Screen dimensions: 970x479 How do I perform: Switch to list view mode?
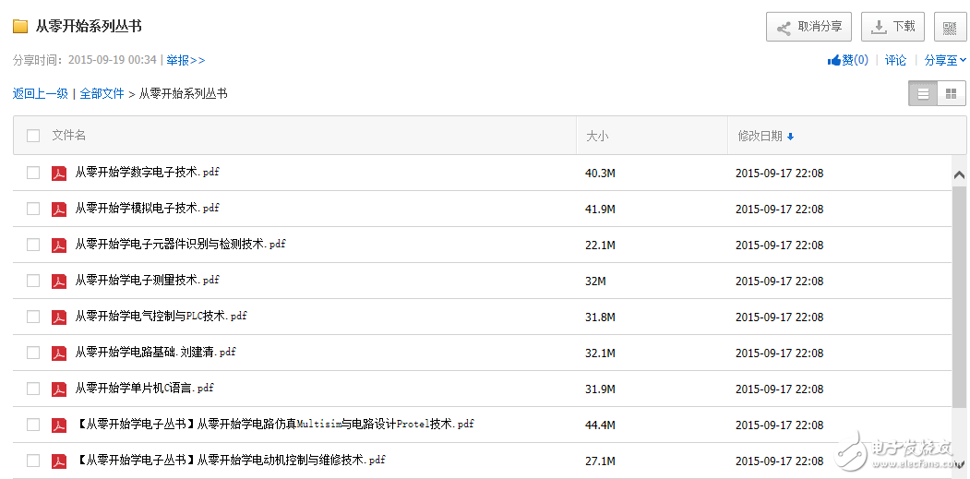923,94
